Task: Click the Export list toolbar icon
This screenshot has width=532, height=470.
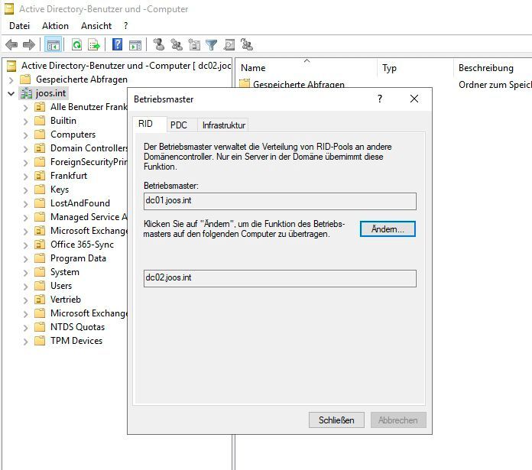Action: pyautogui.click(x=94, y=44)
